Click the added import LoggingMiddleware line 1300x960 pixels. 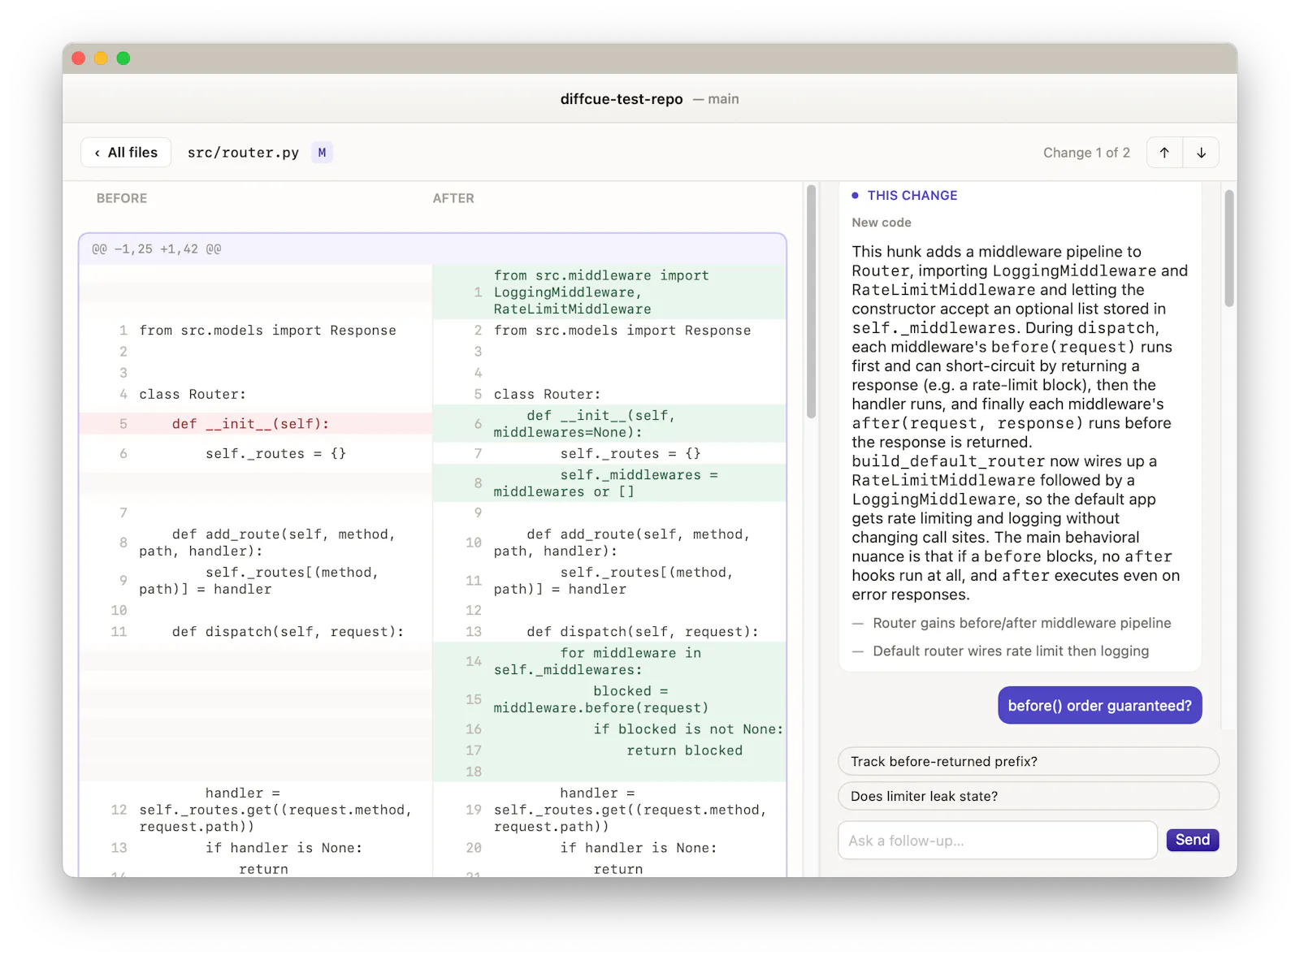point(609,292)
